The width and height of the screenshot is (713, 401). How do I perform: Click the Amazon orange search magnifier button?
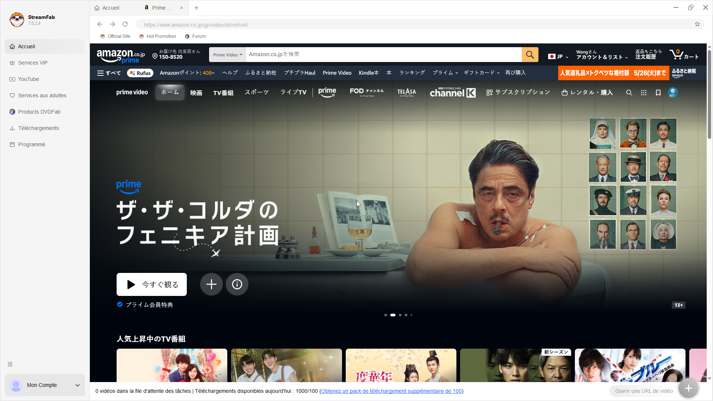coord(530,55)
